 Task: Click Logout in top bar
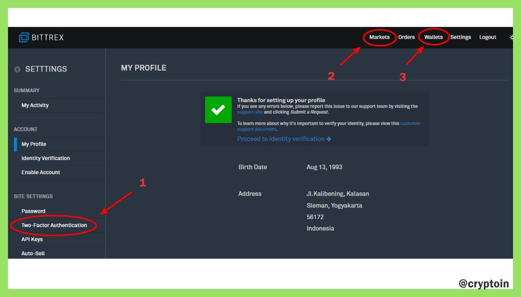(x=488, y=37)
